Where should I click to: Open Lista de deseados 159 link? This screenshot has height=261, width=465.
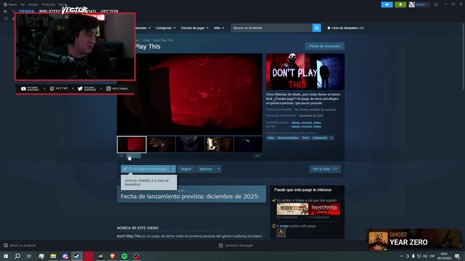[x=345, y=28]
